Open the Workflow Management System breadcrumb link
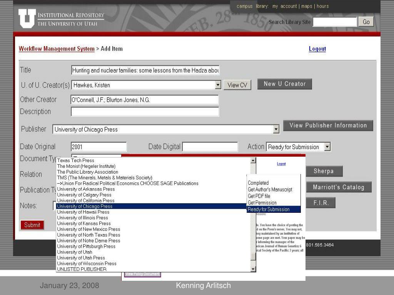The image size is (394, 295). [57, 49]
